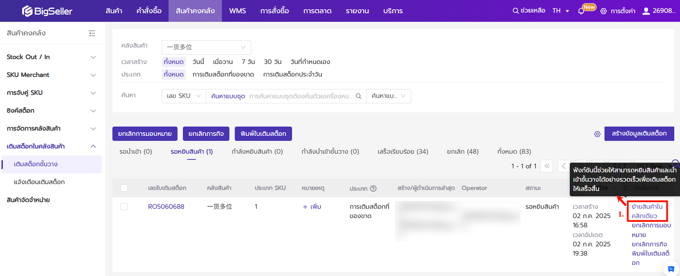This screenshot has width=680, height=276.
Task: Expand Stock Out / In menu
Action: [52, 57]
